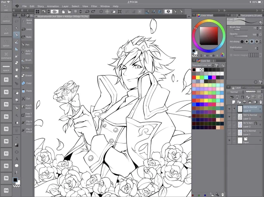Click the Fill bucket icon in command bar
264x197 pixels.
pyautogui.click(x=114, y=12)
